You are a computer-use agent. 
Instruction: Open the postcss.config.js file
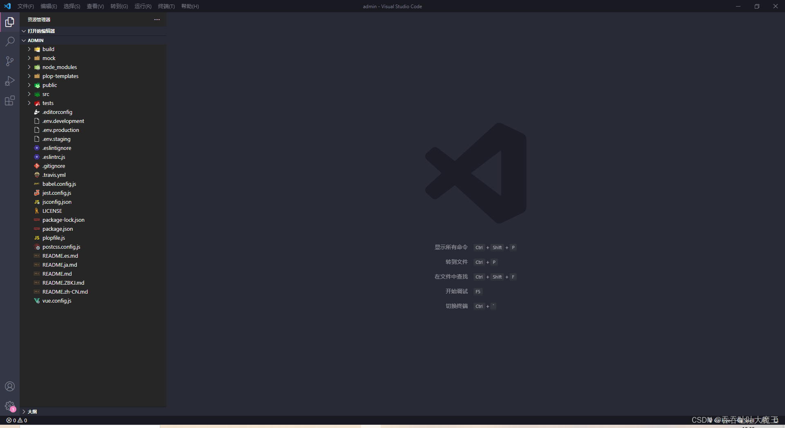(x=93, y=247)
